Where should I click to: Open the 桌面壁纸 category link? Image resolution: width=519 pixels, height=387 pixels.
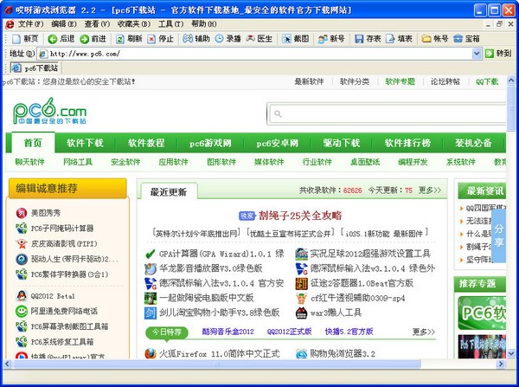click(365, 162)
